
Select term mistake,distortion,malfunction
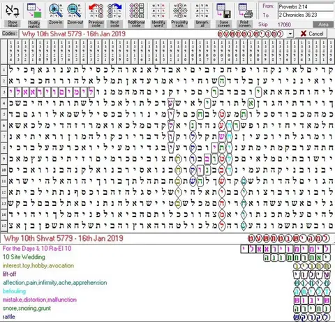coord(40,300)
